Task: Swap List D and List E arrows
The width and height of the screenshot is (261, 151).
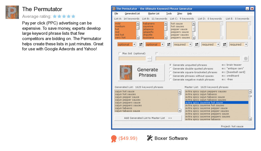Action: click(225, 44)
